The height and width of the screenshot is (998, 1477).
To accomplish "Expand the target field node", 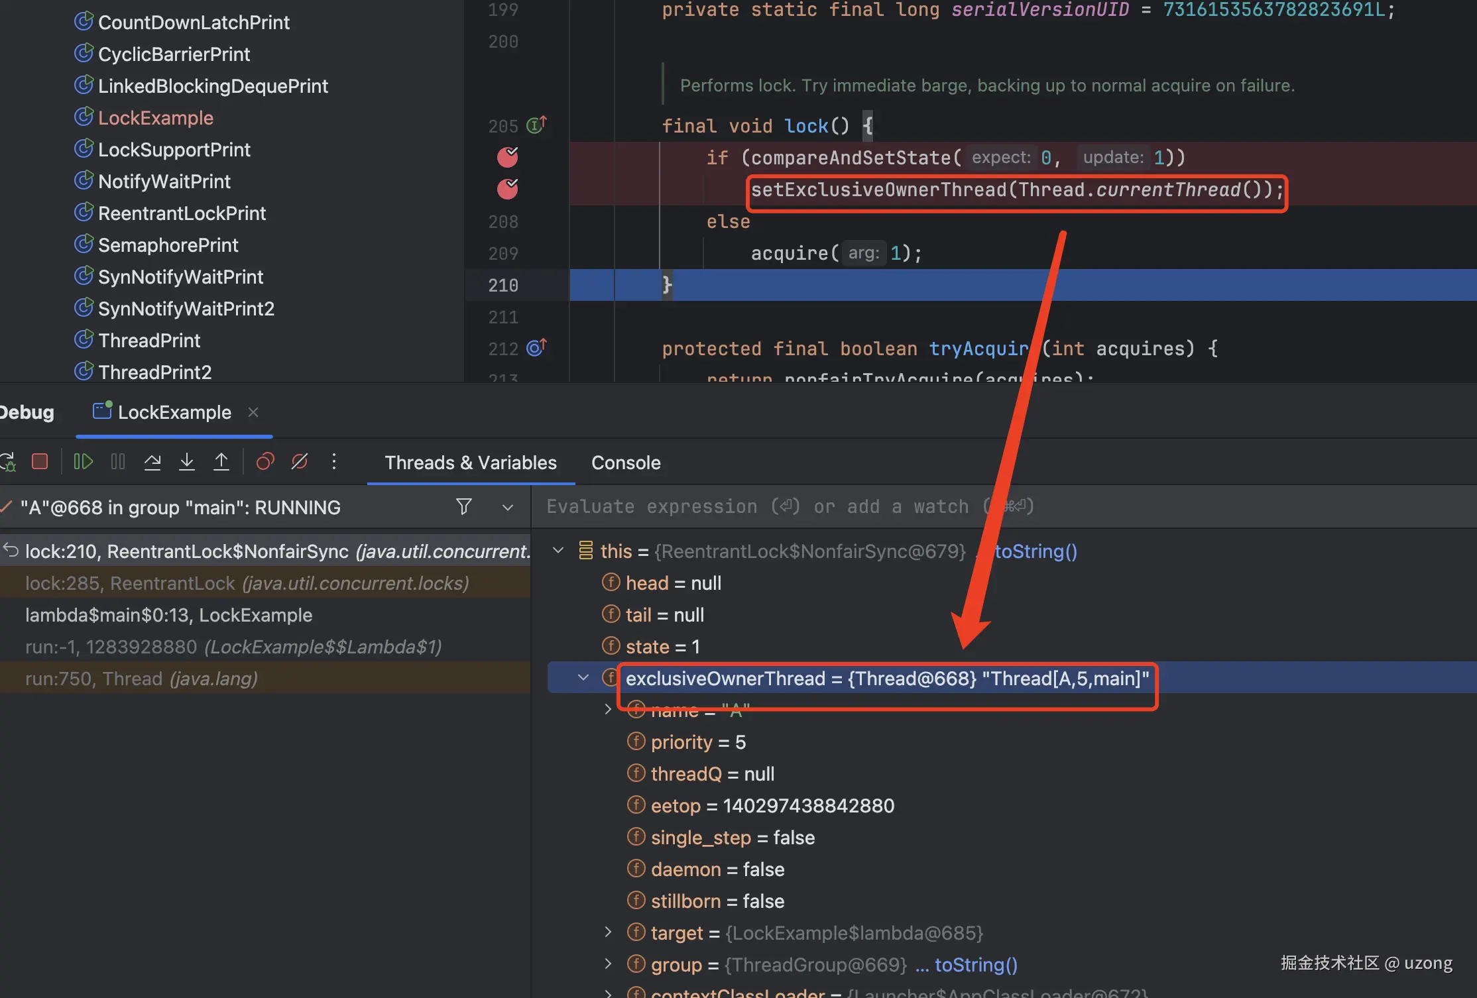I will [x=608, y=932].
